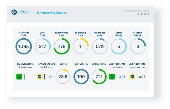Open the Nmonitoring Queues title

(x=52, y=13)
